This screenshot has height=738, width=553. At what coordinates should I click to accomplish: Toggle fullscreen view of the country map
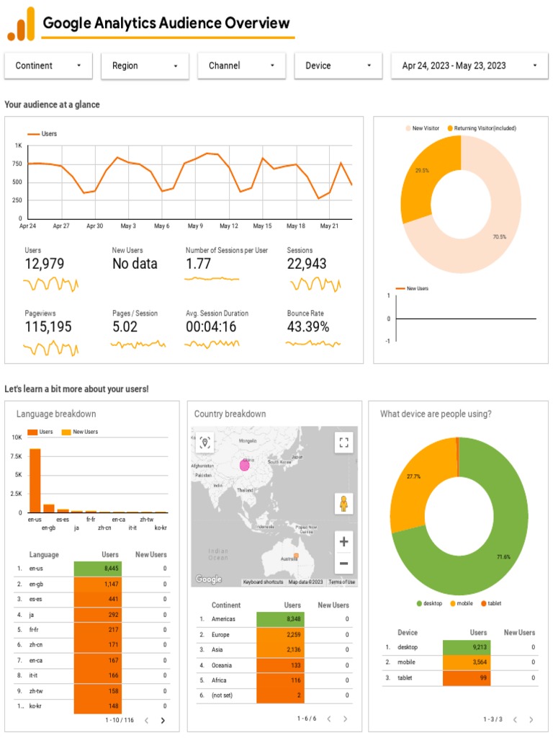343,443
